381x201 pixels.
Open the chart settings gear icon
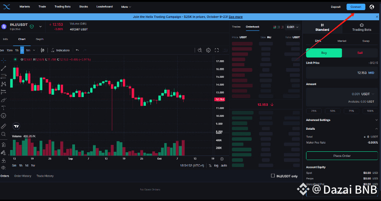[208, 50]
